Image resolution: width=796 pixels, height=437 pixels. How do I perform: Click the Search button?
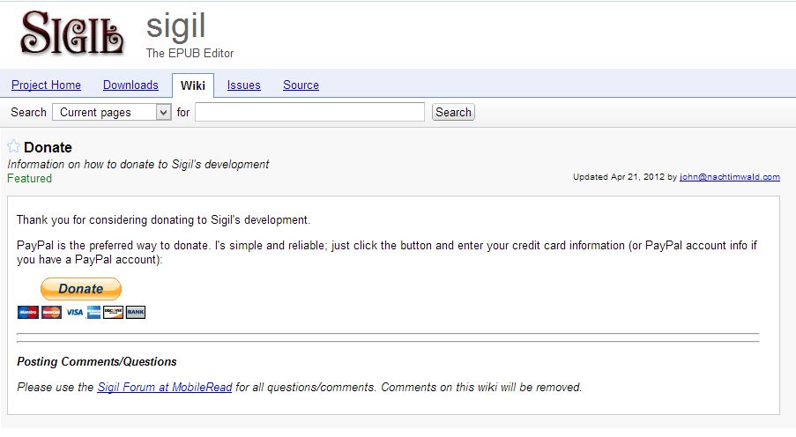453,112
